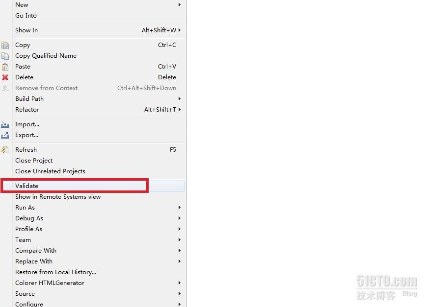Select Close Unrelated Projects entry
This screenshot has width=424, height=307.
(93, 171)
